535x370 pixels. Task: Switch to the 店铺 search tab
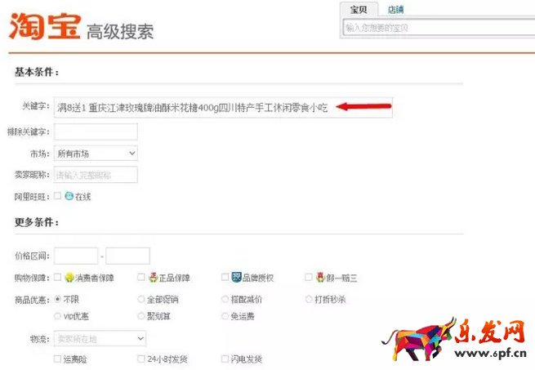pos(396,10)
